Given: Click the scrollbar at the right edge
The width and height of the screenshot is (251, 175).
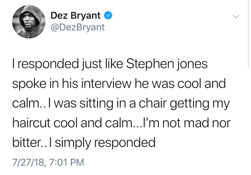Looking at the screenshot, I should click(x=248, y=33).
